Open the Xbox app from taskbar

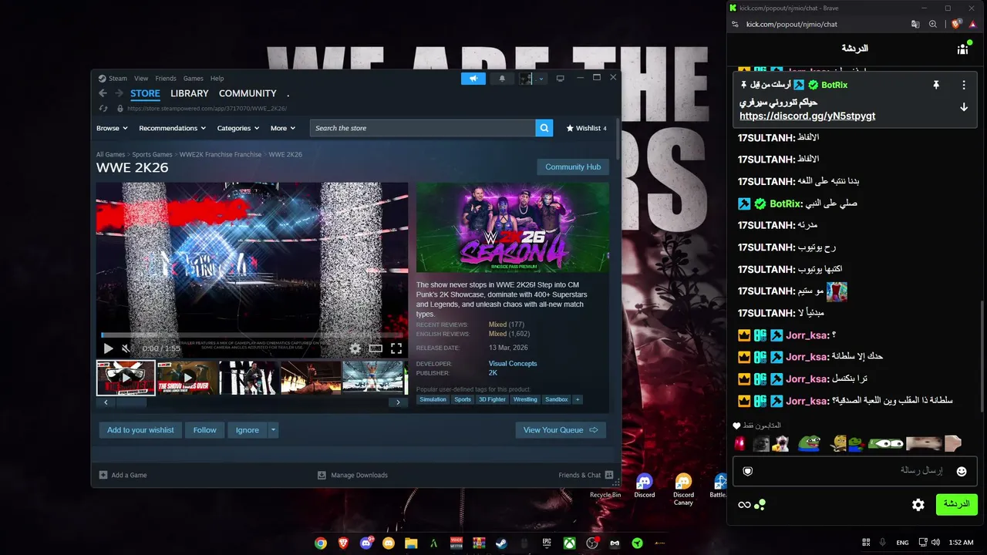tap(569, 543)
